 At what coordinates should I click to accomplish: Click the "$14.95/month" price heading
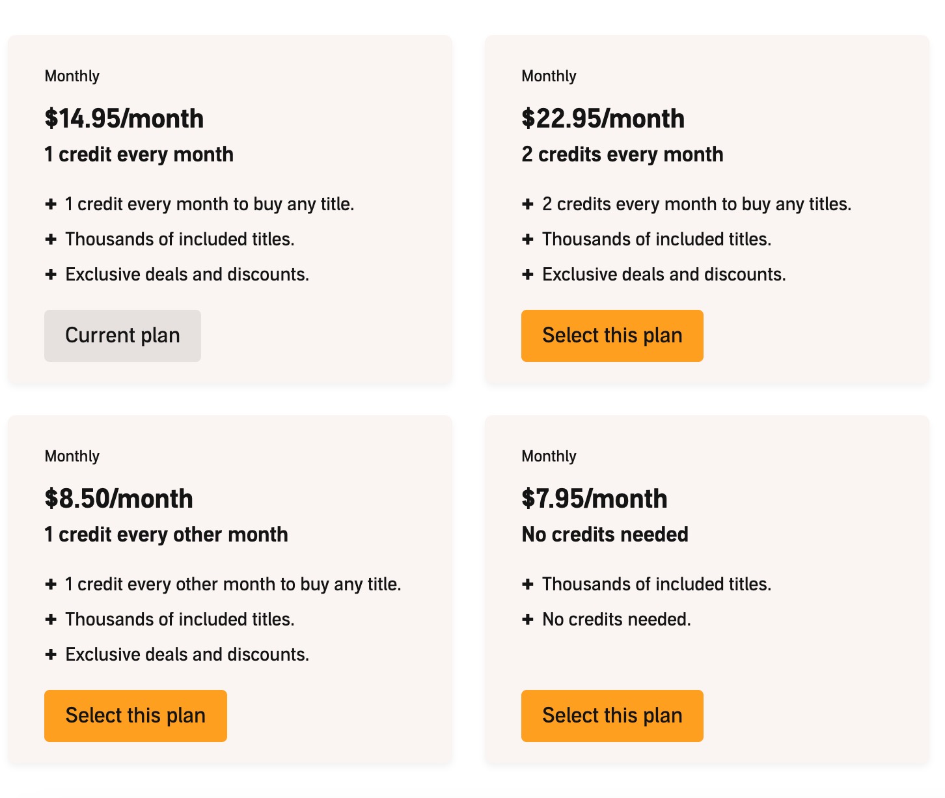point(124,118)
